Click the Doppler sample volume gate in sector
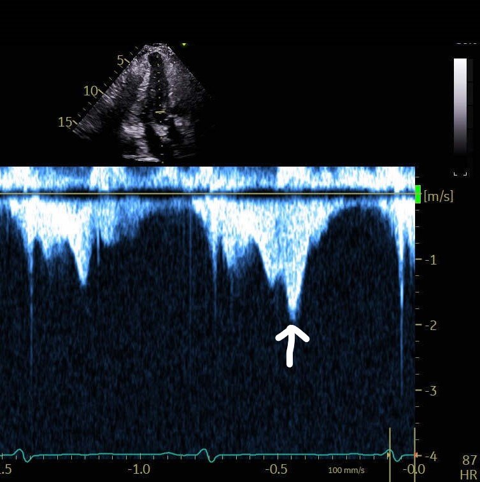The image size is (480, 482). [160, 113]
